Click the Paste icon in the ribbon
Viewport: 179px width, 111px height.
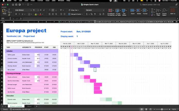pos(4,11)
